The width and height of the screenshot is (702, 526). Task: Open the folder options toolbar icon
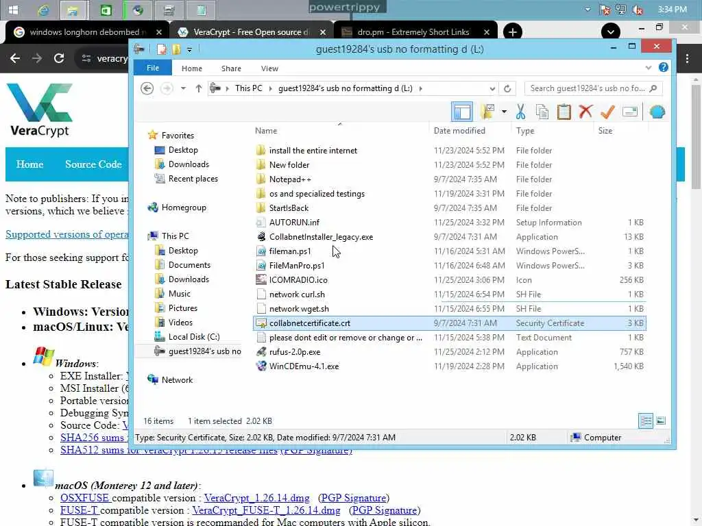point(487,112)
